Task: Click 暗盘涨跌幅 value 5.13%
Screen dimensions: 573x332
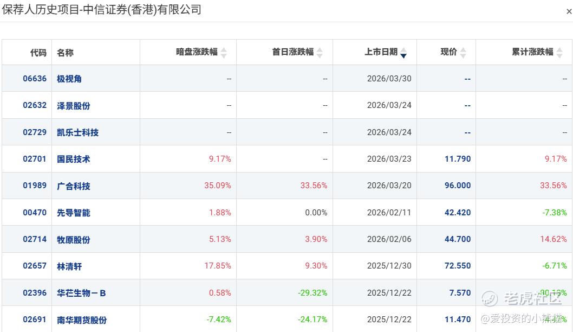Action: click(220, 239)
